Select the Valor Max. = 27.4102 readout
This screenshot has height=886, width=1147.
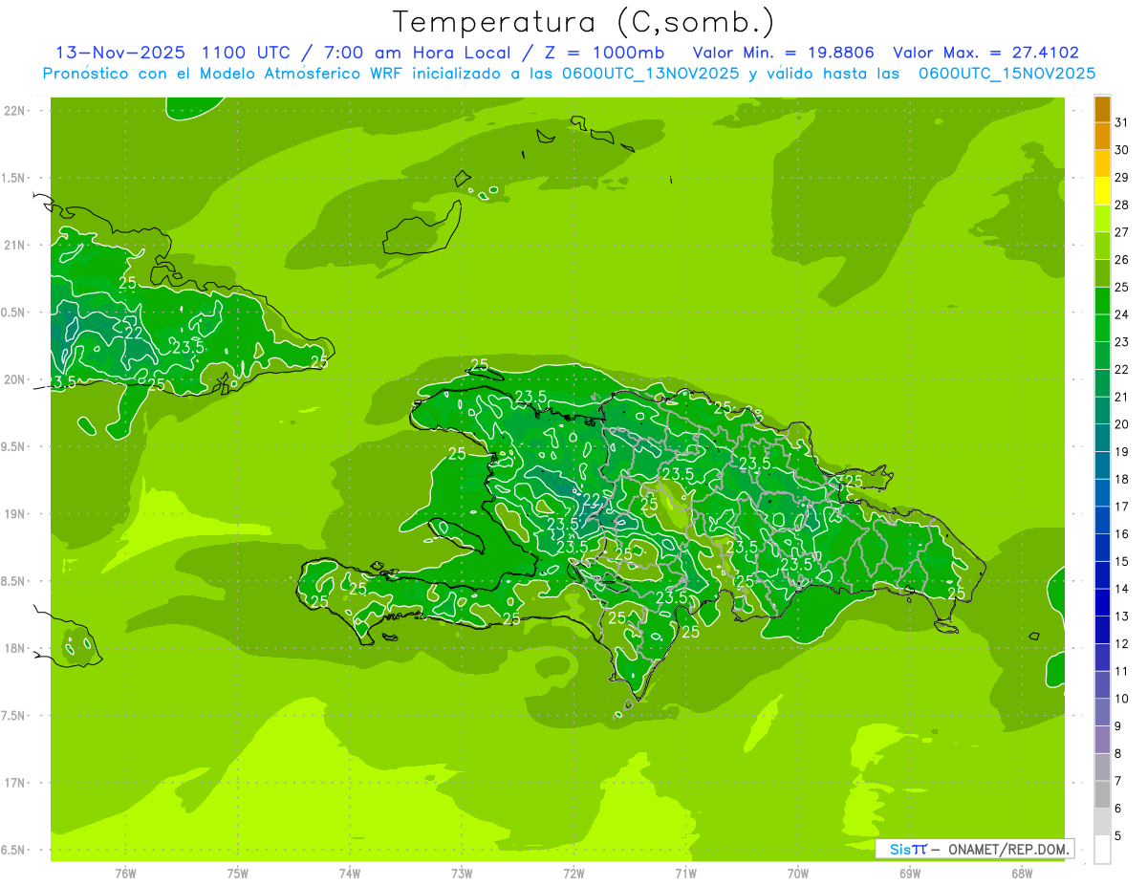[985, 53]
